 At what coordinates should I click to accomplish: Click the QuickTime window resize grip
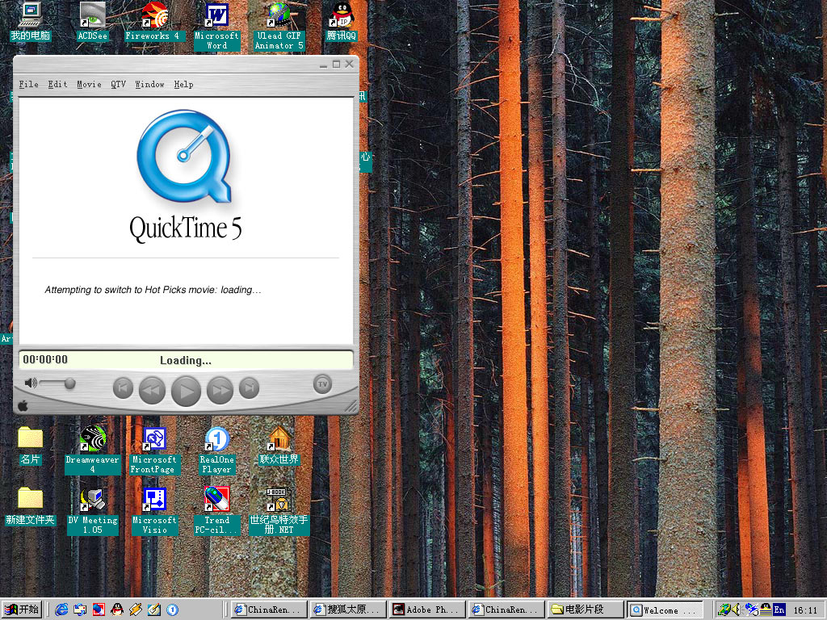pyautogui.click(x=351, y=405)
